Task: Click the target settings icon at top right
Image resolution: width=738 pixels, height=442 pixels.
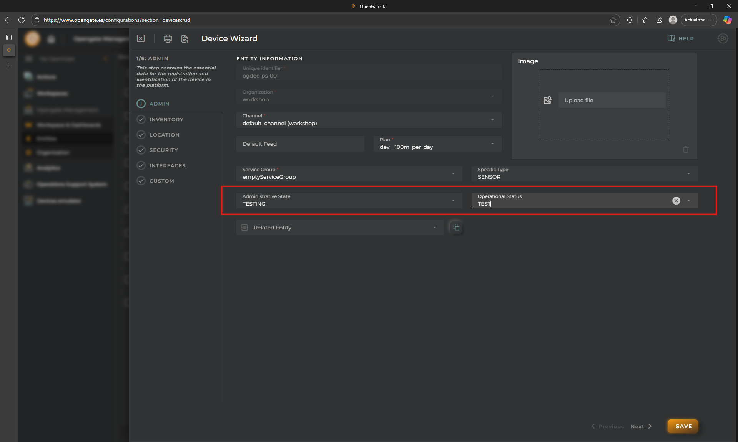Action: tap(723, 38)
